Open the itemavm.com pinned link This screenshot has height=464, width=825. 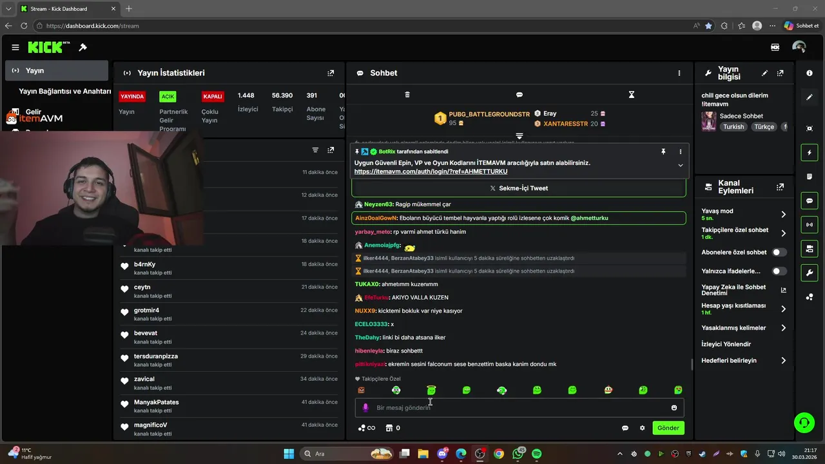431,172
